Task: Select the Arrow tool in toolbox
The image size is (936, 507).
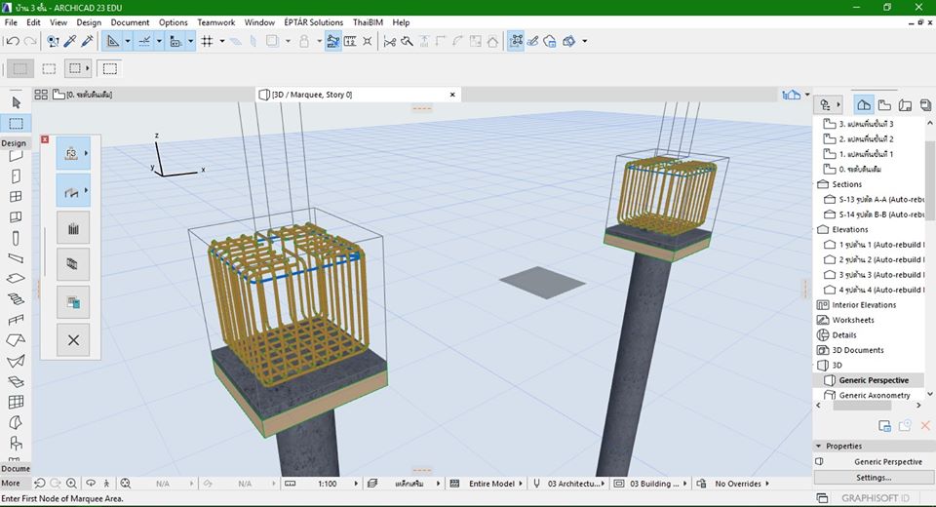Action: click(16, 102)
